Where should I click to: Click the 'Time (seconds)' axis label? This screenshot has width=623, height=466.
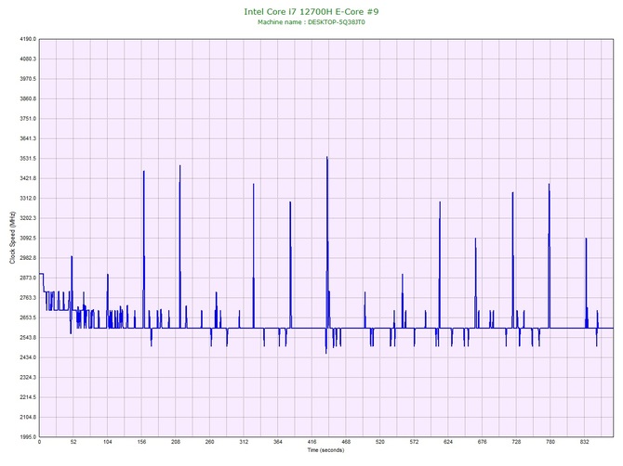325,450
